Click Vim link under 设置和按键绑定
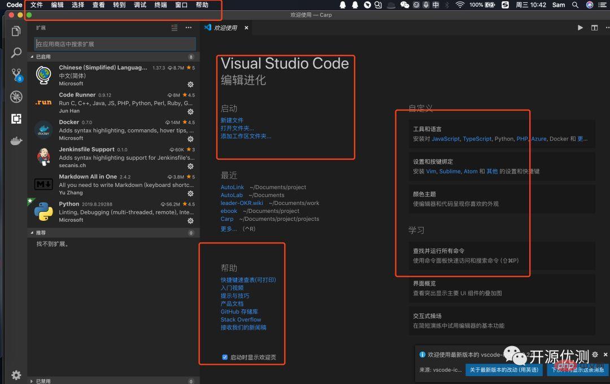The width and height of the screenshot is (610, 384). [431, 171]
